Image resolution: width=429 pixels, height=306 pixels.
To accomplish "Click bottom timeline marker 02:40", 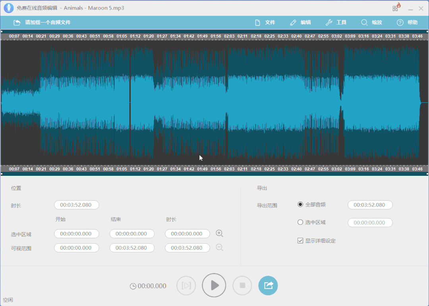I will (x=296, y=169).
